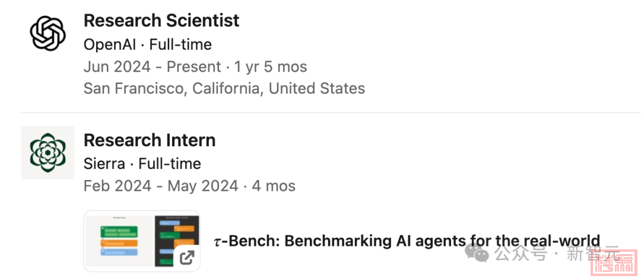The width and height of the screenshot is (641, 279).
Task: Click the blue block in thumbnail's light panel
Action: coord(119,252)
